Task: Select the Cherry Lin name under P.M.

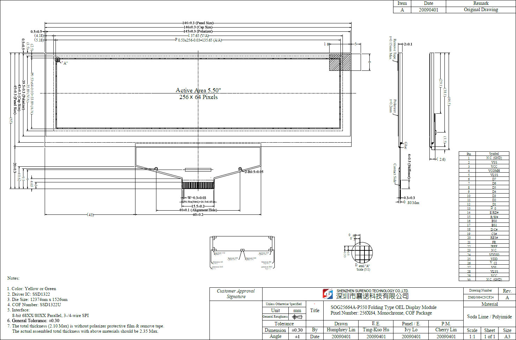Action: [x=446, y=330]
